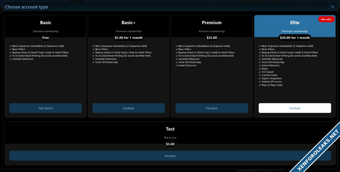340x172 pixels.
Task: Click the checkmark next to Deals
Action: [260, 69]
